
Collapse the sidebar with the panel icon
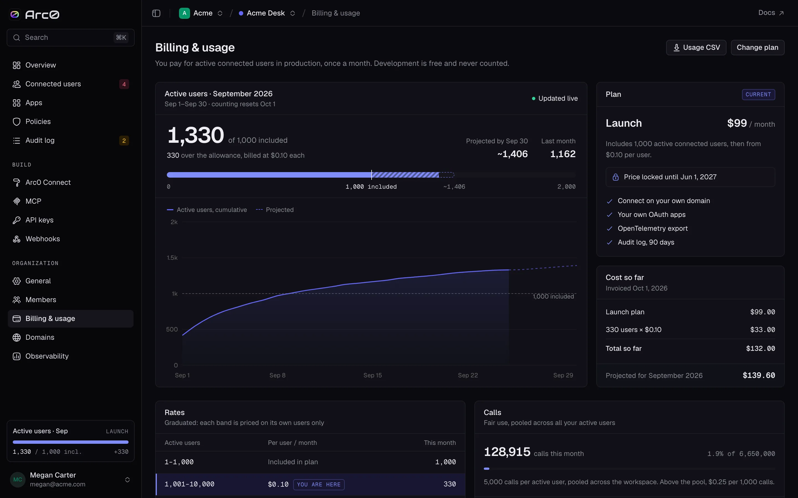point(156,13)
